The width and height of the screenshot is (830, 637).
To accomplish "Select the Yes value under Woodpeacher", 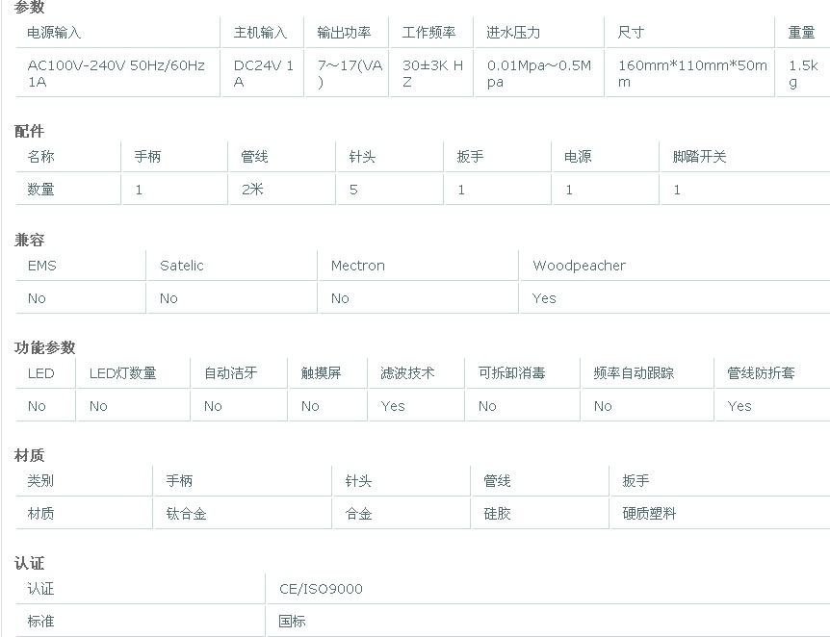I will click(544, 298).
